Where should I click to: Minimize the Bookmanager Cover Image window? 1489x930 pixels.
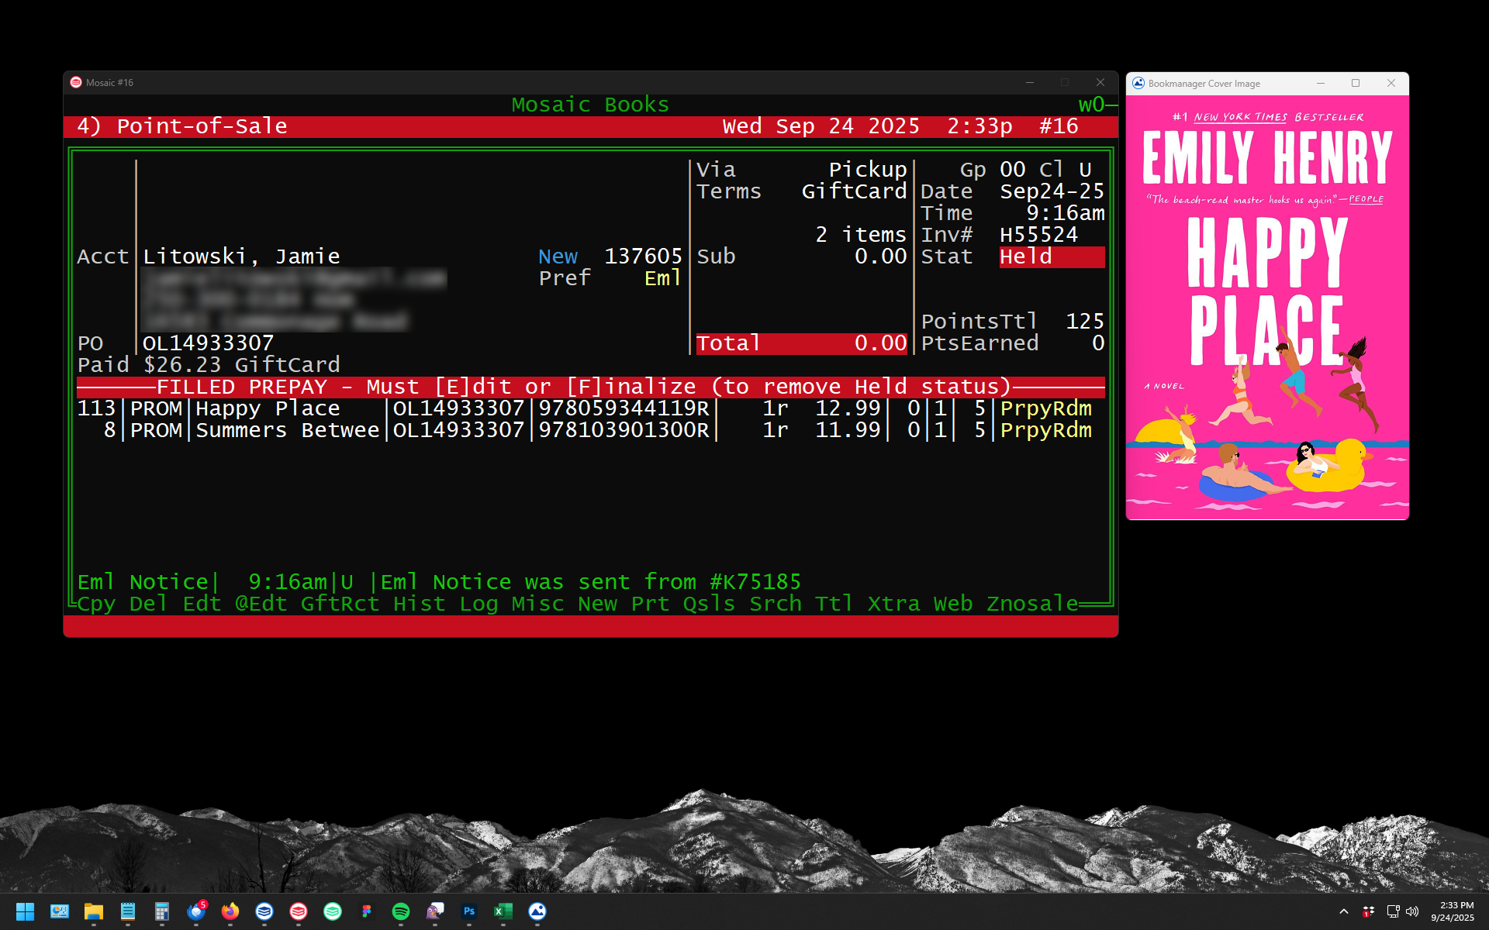[x=1321, y=83]
